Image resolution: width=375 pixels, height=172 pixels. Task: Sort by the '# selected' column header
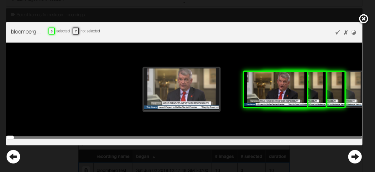(x=251, y=156)
